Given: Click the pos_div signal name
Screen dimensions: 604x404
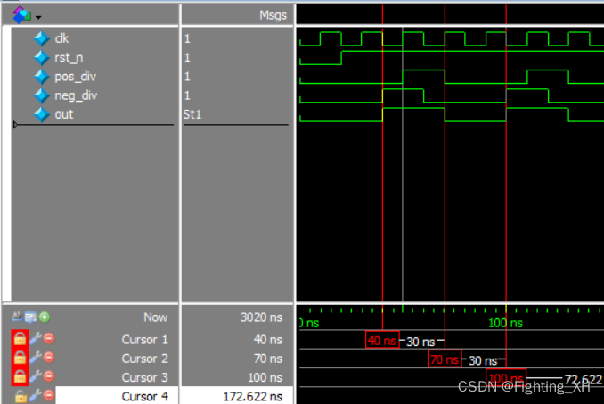Looking at the screenshot, I should coord(75,77).
